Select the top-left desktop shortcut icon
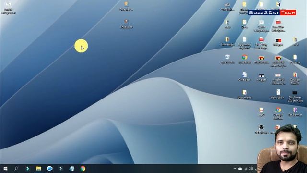Screen dimensions: 307x173 point(8,8)
